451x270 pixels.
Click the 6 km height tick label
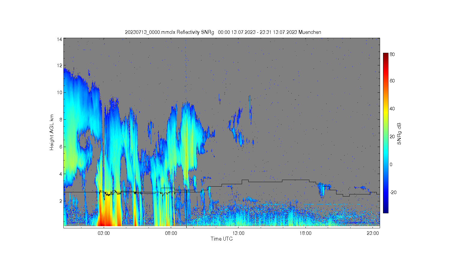61,147
